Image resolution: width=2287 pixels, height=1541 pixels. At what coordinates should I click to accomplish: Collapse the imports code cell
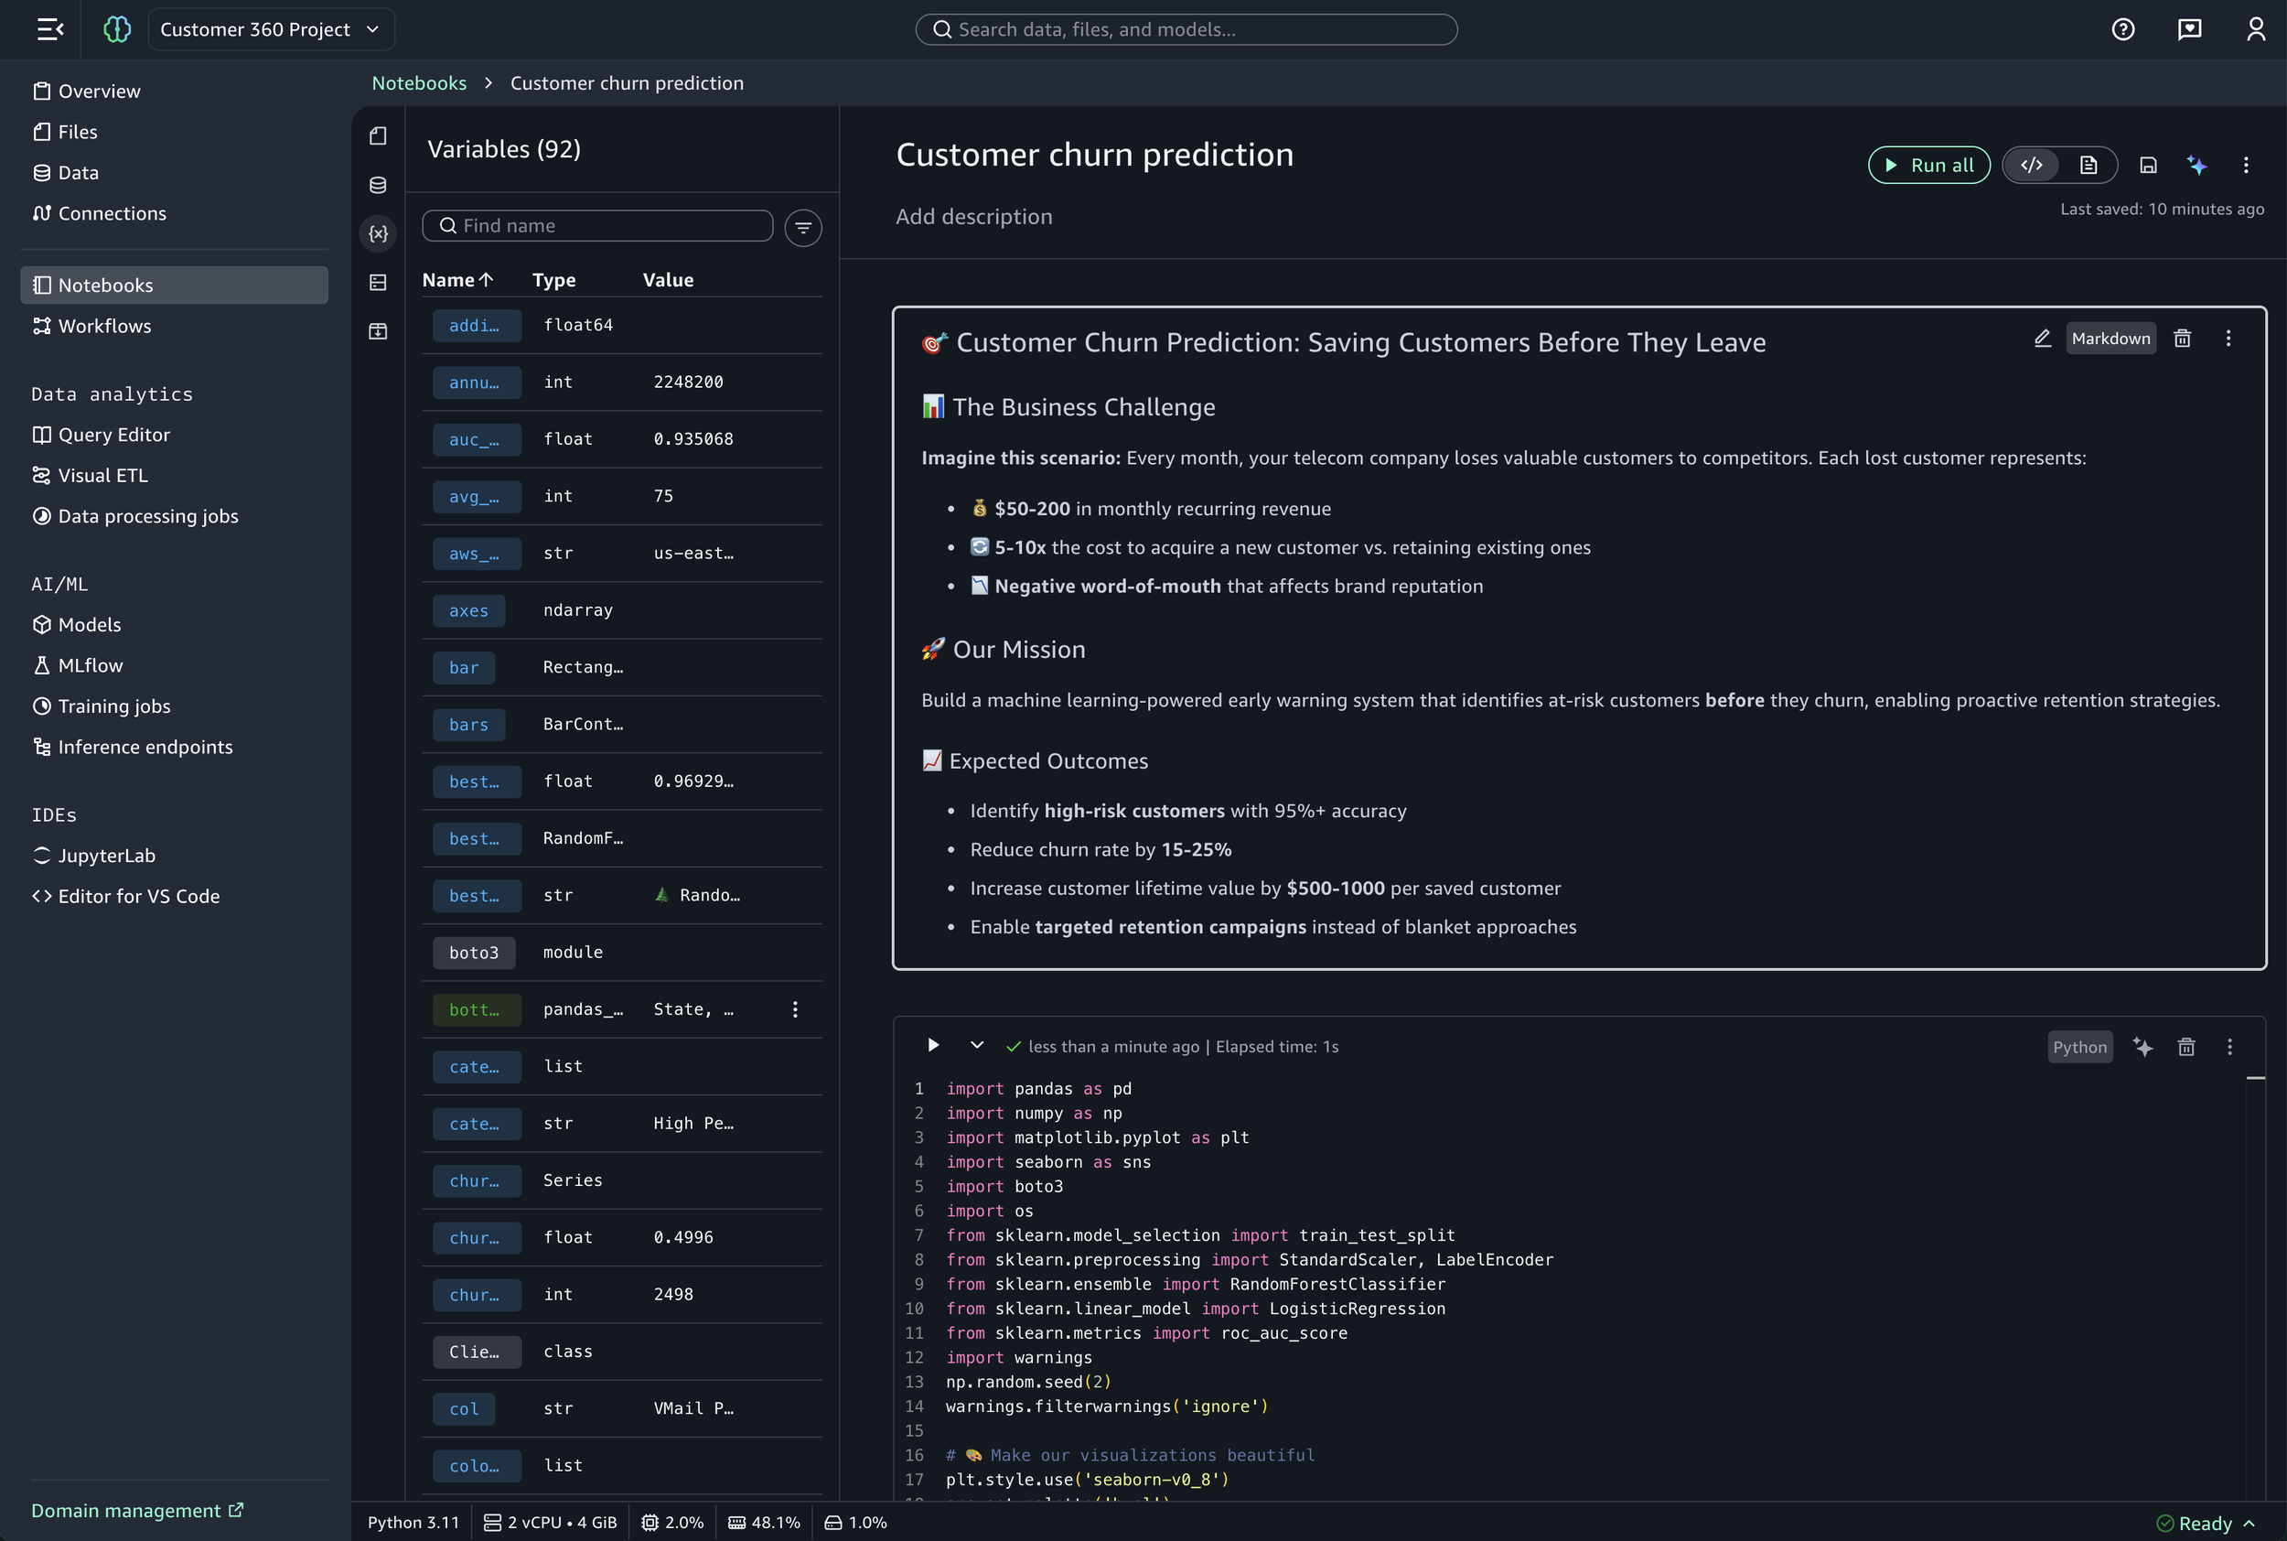[976, 1046]
